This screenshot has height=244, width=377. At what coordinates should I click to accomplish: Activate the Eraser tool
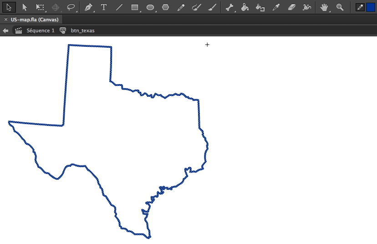291,7
